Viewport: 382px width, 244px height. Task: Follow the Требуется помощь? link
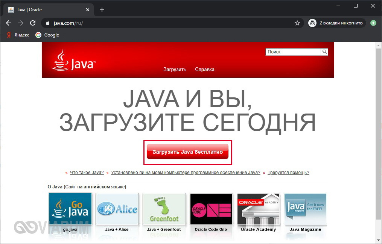click(x=288, y=173)
